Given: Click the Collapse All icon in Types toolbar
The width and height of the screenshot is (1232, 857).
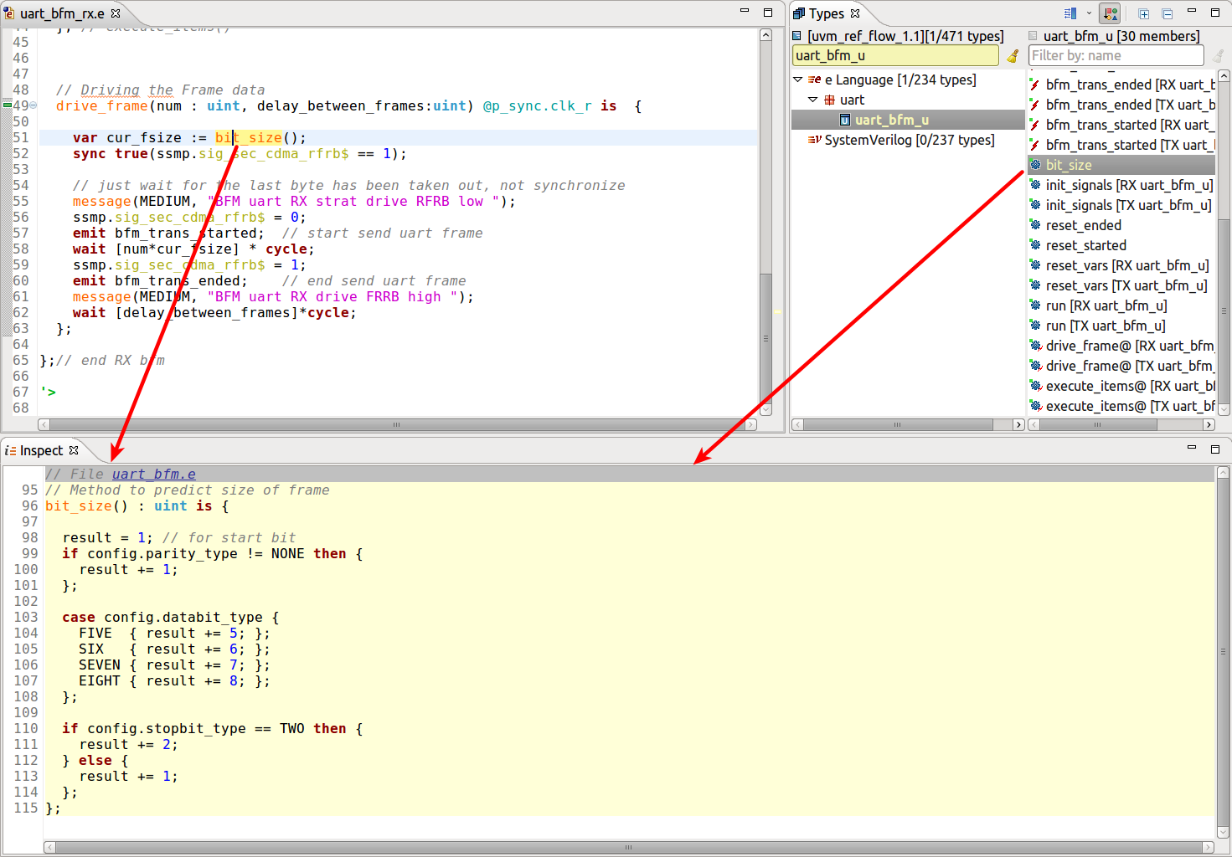Looking at the screenshot, I should (1166, 13).
